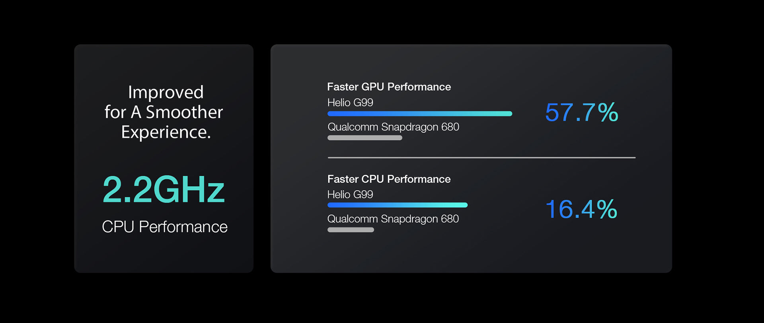The image size is (764, 323).
Task: Click Helio G99 label in CPU section
Action: (x=350, y=195)
